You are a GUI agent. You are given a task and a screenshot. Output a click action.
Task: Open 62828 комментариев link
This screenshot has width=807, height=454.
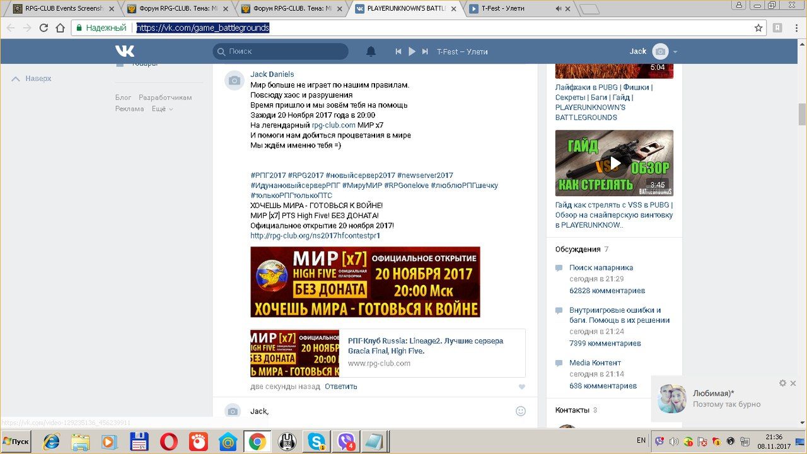[x=607, y=291]
